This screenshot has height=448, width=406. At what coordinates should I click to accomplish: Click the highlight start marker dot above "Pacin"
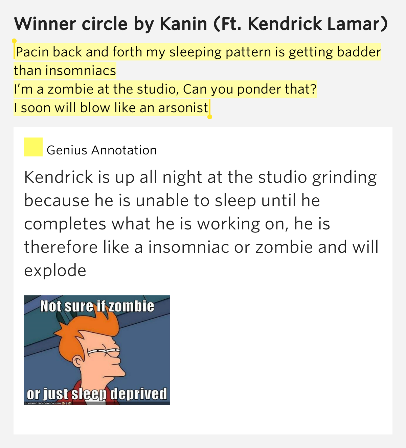(x=14, y=41)
